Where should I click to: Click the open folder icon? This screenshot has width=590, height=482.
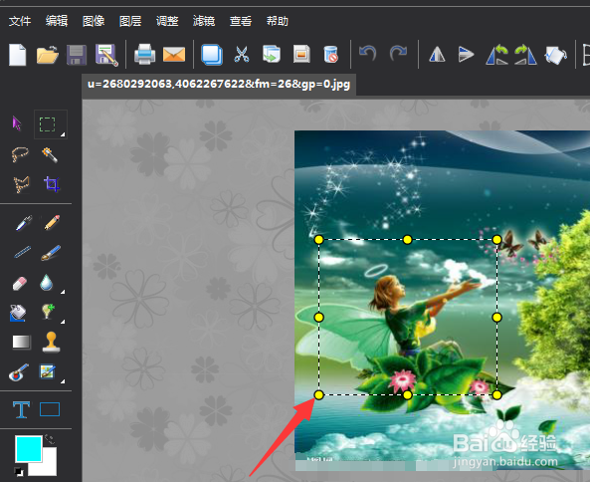(x=48, y=55)
